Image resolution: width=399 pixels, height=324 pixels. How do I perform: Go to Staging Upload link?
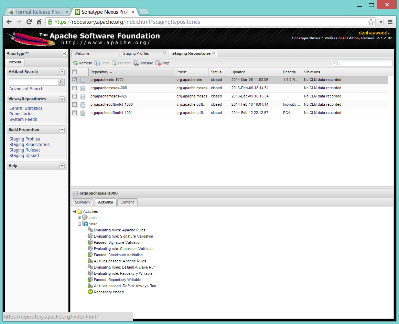[x=24, y=156]
